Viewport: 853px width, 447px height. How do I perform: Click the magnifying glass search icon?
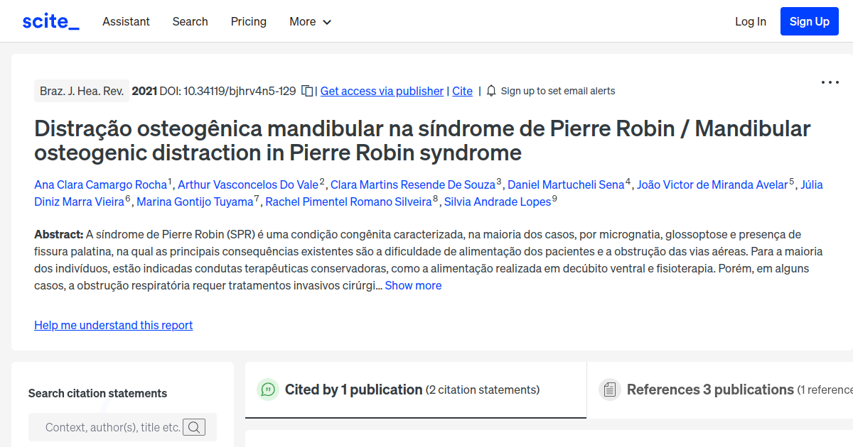pyautogui.click(x=194, y=426)
